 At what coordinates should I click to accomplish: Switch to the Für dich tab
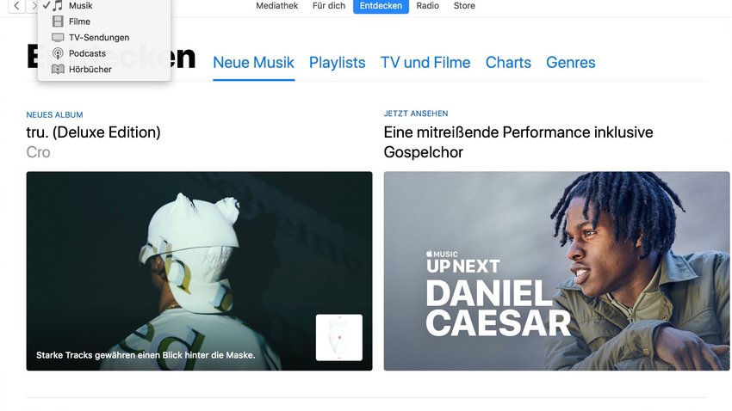(x=329, y=6)
